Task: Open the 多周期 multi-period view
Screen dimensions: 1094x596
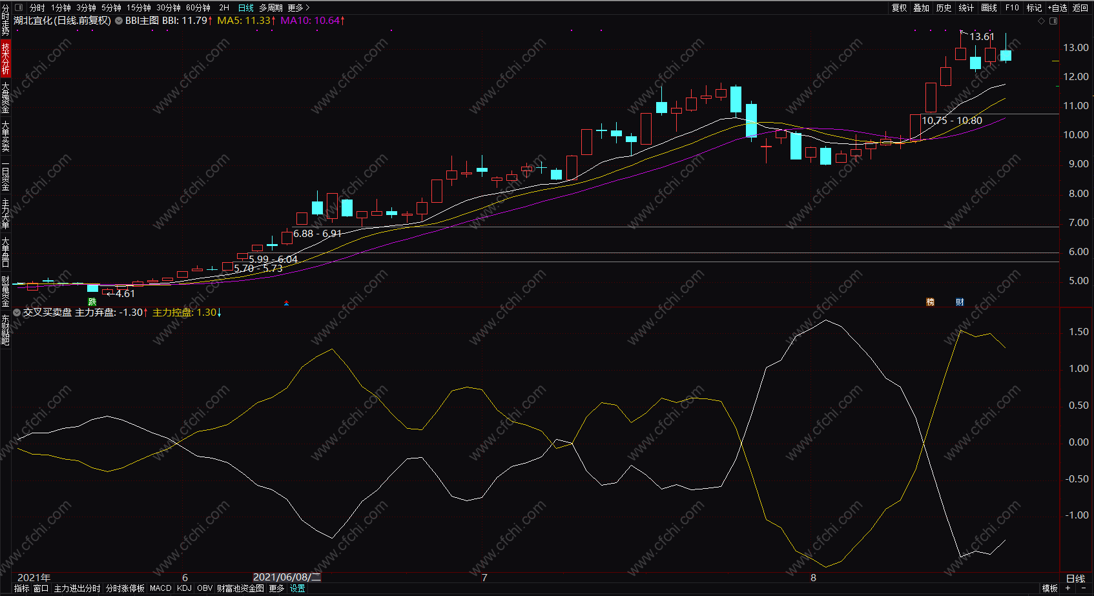Action: tap(271, 8)
